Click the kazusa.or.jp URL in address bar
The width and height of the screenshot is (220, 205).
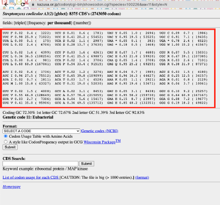102,4
